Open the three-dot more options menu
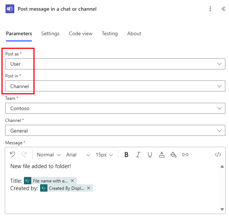This screenshot has width=229, height=221. (210, 9)
